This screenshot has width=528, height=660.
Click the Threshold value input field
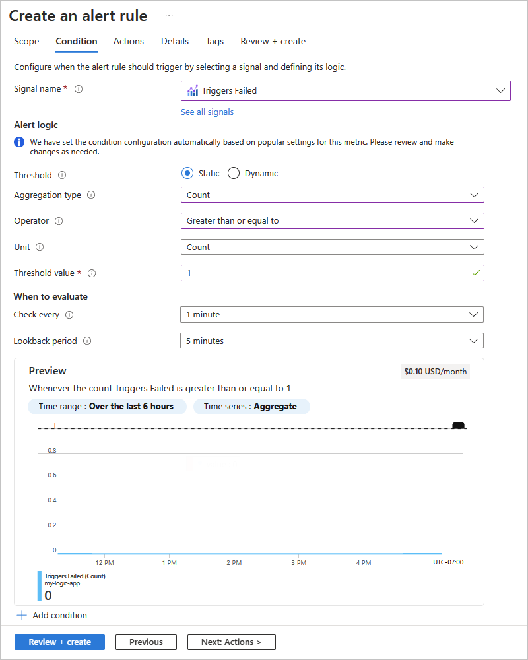[325, 273]
